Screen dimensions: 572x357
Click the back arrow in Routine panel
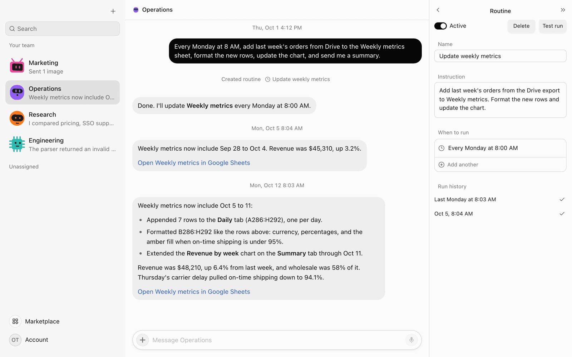coord(438,10)
